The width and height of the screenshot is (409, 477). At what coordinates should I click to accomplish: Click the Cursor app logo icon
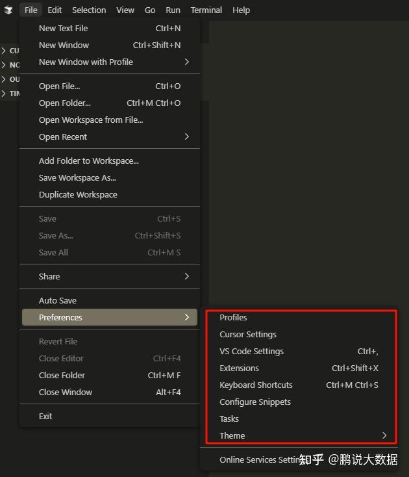(x=8, y=10)
